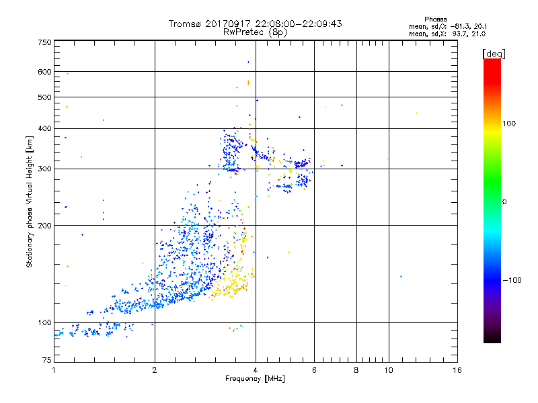This screenshot has width=538, height=403.
Task: Click the y-axis tick label "600"
Action: [x=44, y=72]
